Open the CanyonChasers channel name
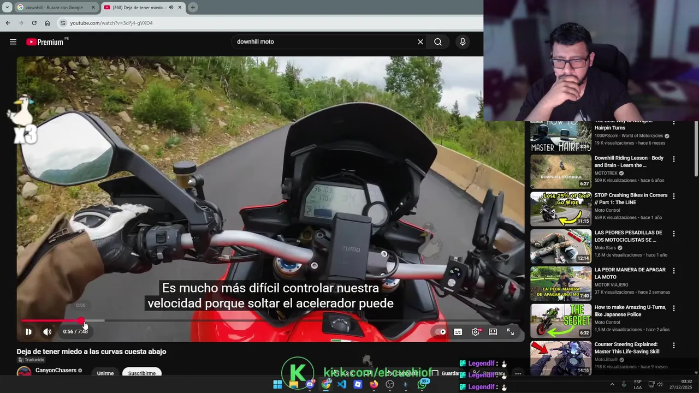Screen dimensions: 699x393 pos(56,371)
